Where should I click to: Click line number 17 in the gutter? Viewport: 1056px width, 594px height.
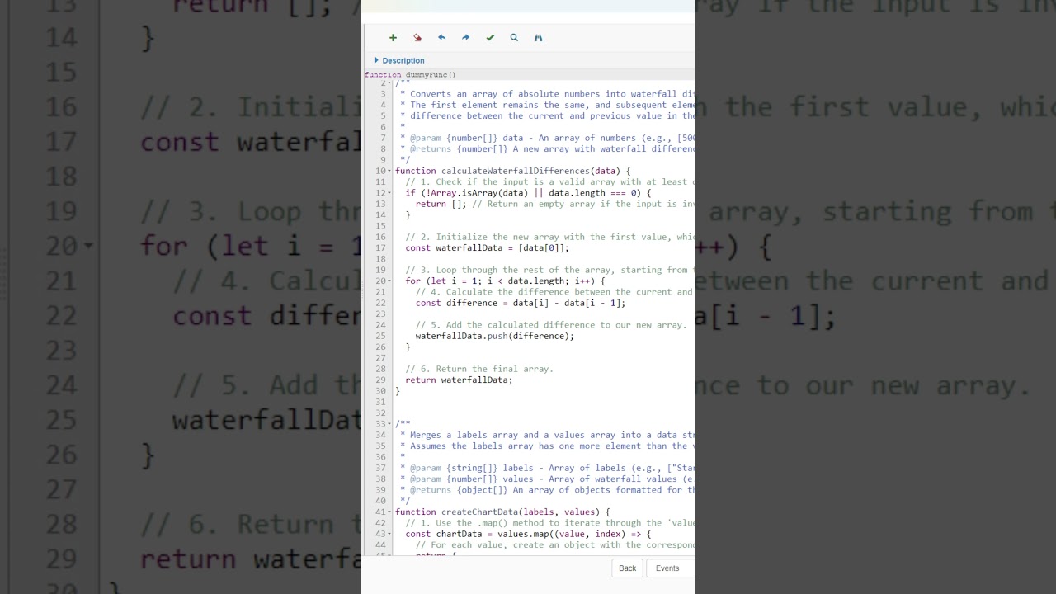(380, 248)
